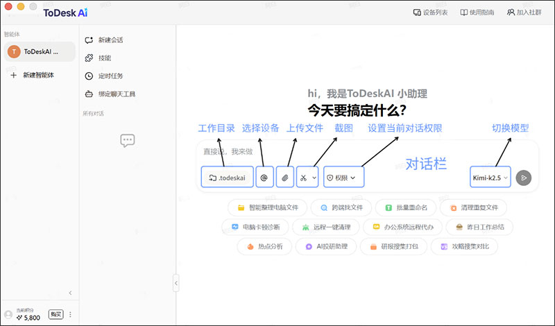Click the 智能体 section heading
This screenshot has width=555, height=326.
click(x=12, y=35)
